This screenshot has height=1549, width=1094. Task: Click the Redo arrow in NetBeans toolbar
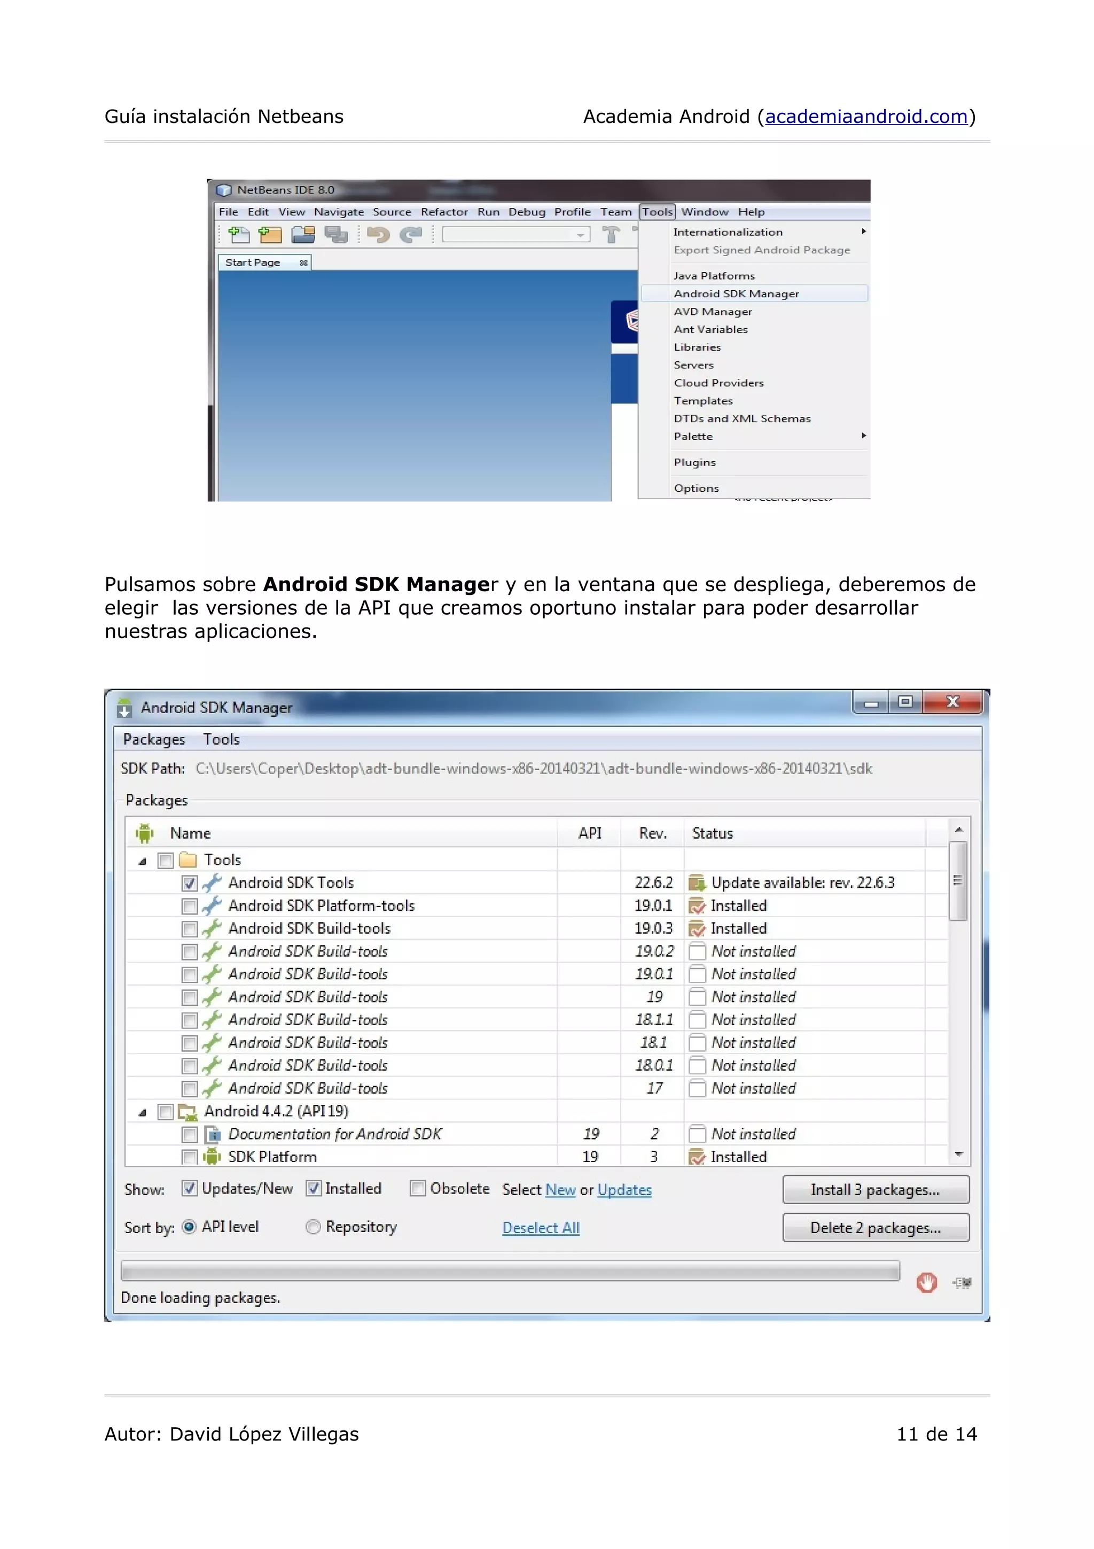click(410, 235)
